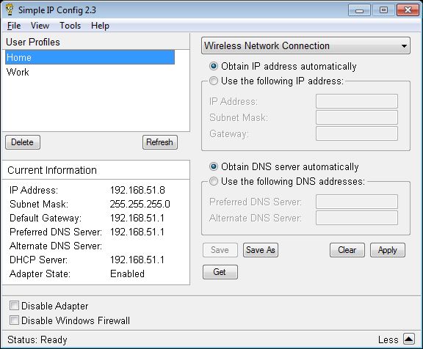423x349 pixels.
Task: Refresh the current information
Action: tap(160, 142)
